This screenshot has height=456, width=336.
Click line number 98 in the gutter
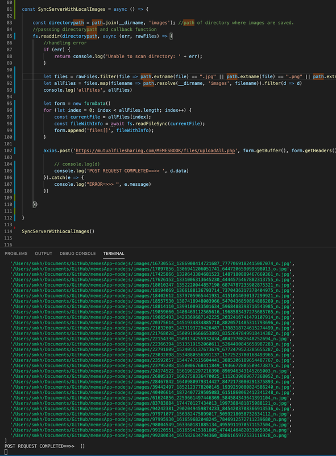coord(9,124)
